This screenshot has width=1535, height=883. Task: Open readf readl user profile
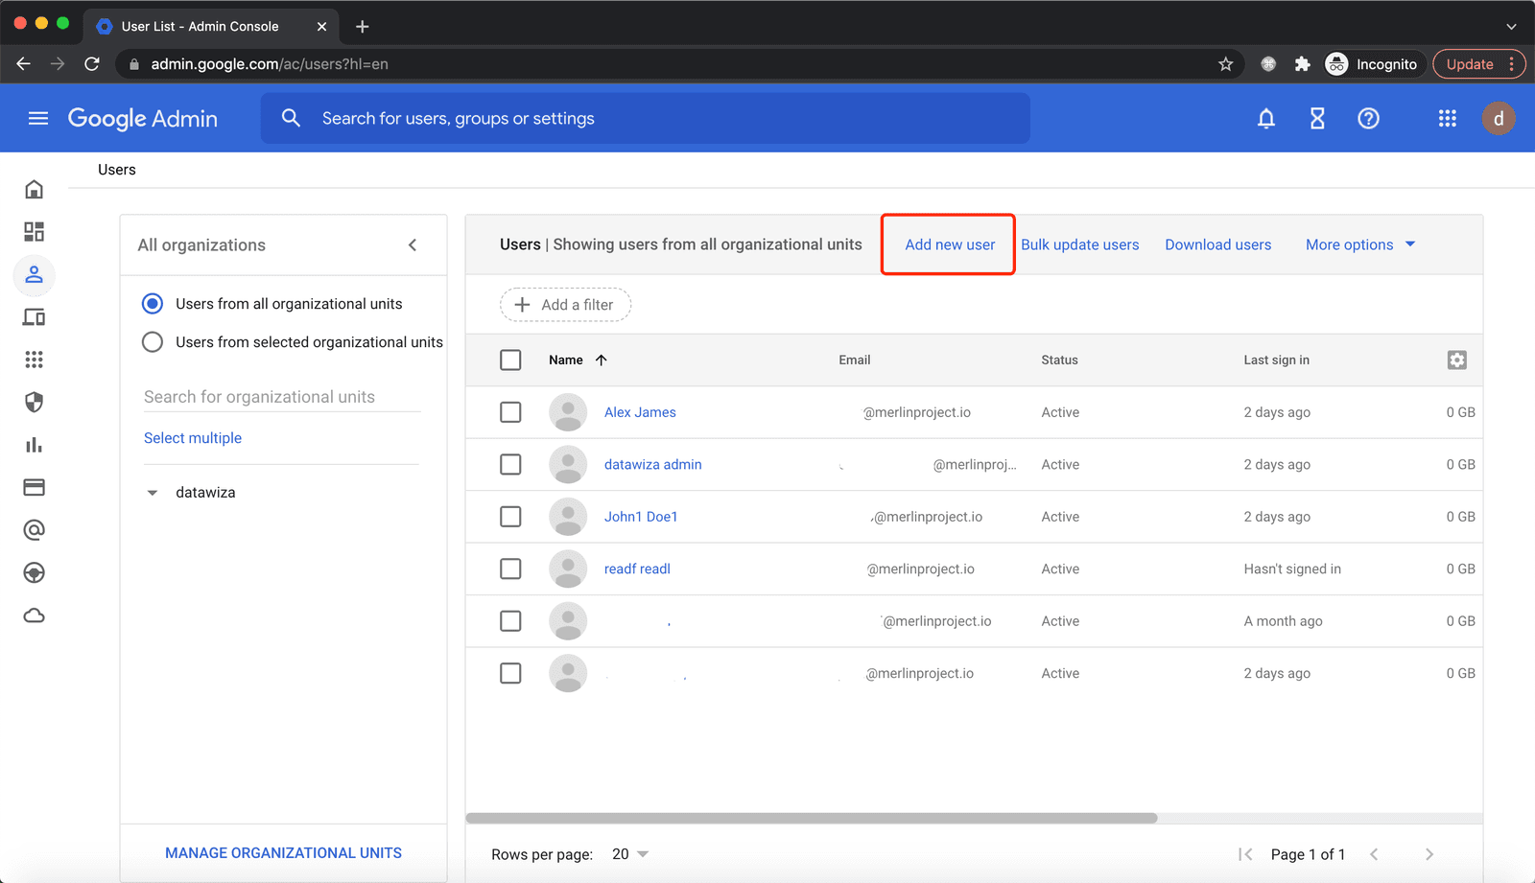click(x=637, y=569)
